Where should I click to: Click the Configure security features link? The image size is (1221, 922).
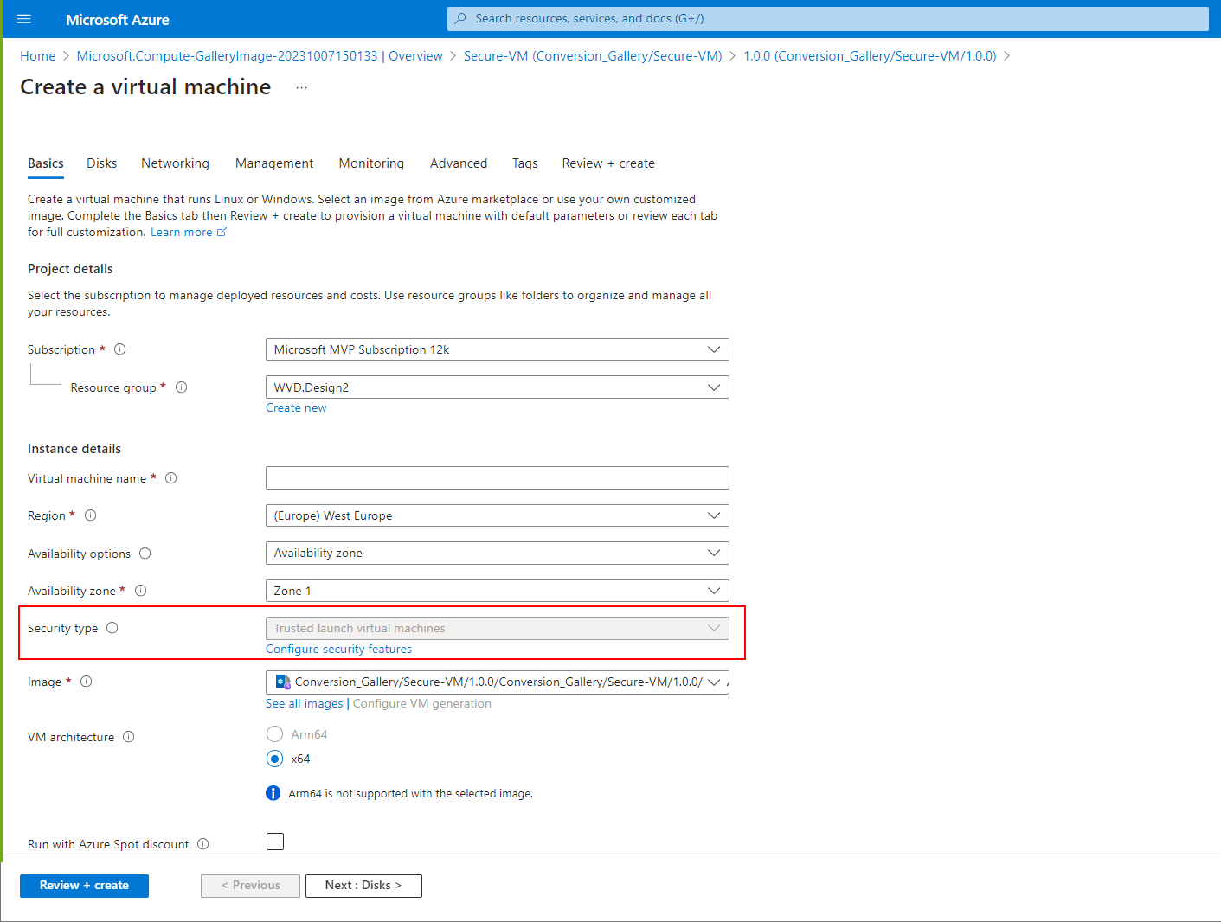pos(338,650)
